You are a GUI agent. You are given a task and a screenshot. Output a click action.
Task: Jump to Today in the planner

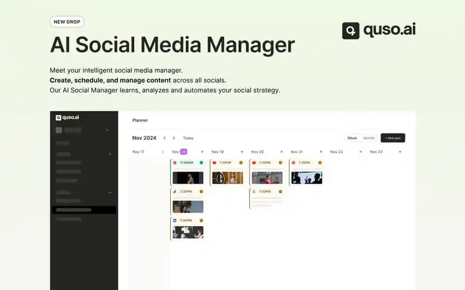(x=188, y=138)
